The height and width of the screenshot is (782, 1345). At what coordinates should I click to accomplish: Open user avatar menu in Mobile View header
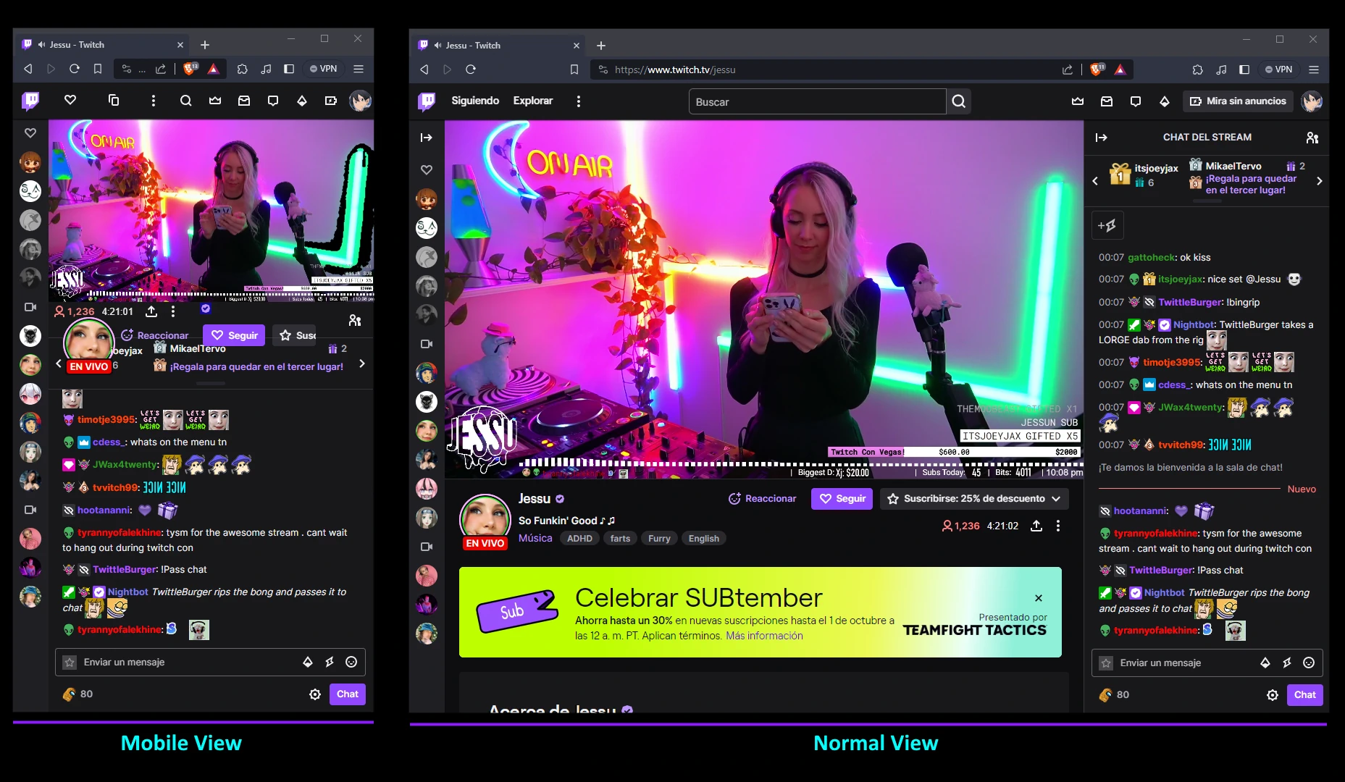[x=360, y=101]
